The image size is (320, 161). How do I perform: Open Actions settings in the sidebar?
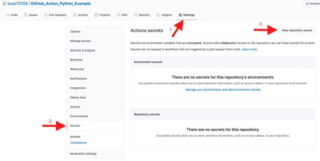95,107
